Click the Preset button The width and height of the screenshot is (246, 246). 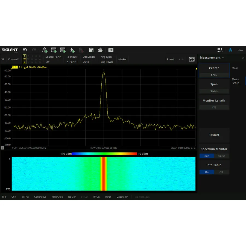[x=170, y=59]
